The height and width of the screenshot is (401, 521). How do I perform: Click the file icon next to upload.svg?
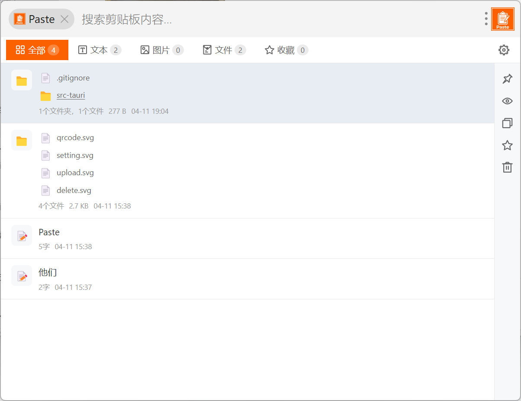(x=45, y=173)
